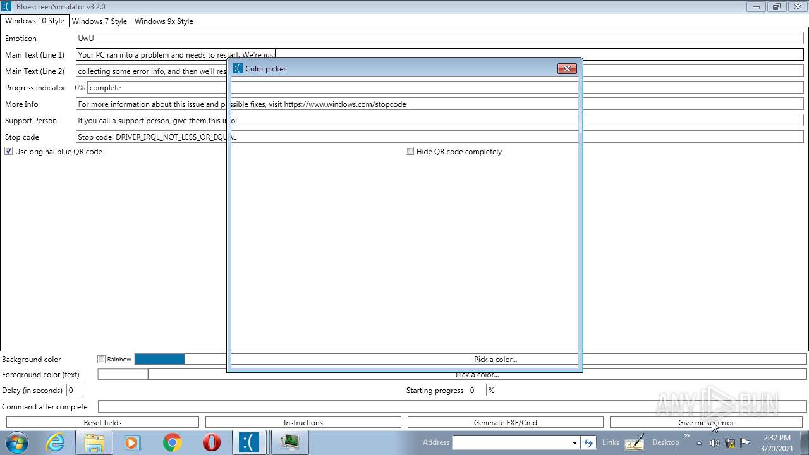Click the taskbar Address input box

tap(511, 442)
